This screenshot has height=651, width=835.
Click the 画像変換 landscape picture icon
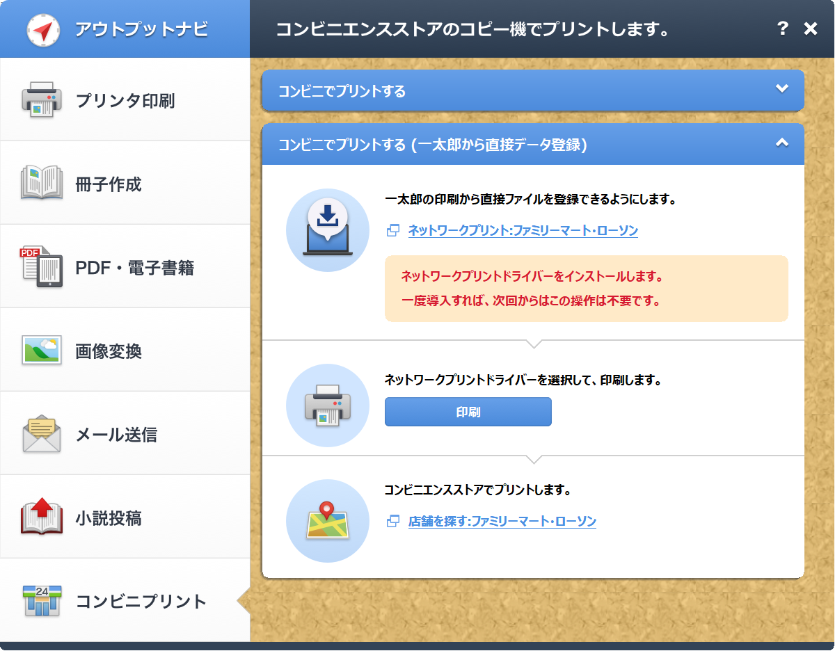(42, 351)
